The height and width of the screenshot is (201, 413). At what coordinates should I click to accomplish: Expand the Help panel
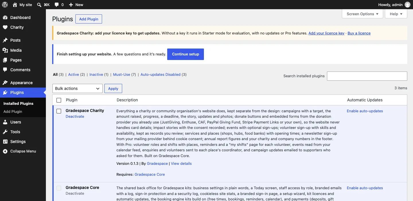click(396, 14)
